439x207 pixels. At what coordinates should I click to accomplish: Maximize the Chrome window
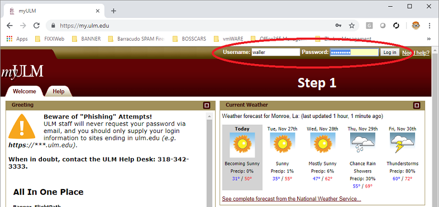(409, 6)
